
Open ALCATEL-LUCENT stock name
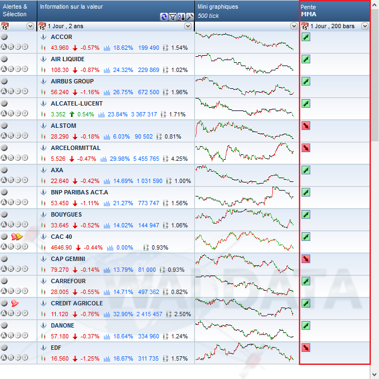[77, 103]
